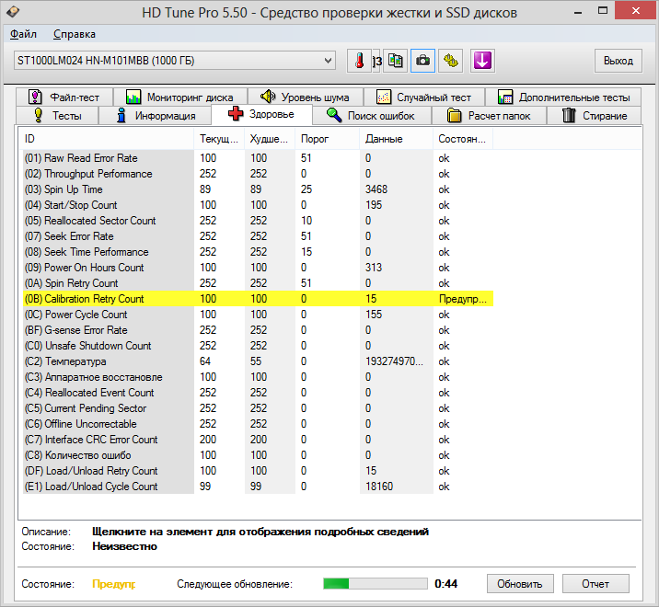This screenshot has height=607, width=659.
Task: Select the (C3) Аппаратное восстановле row
Action: [258, 377]
